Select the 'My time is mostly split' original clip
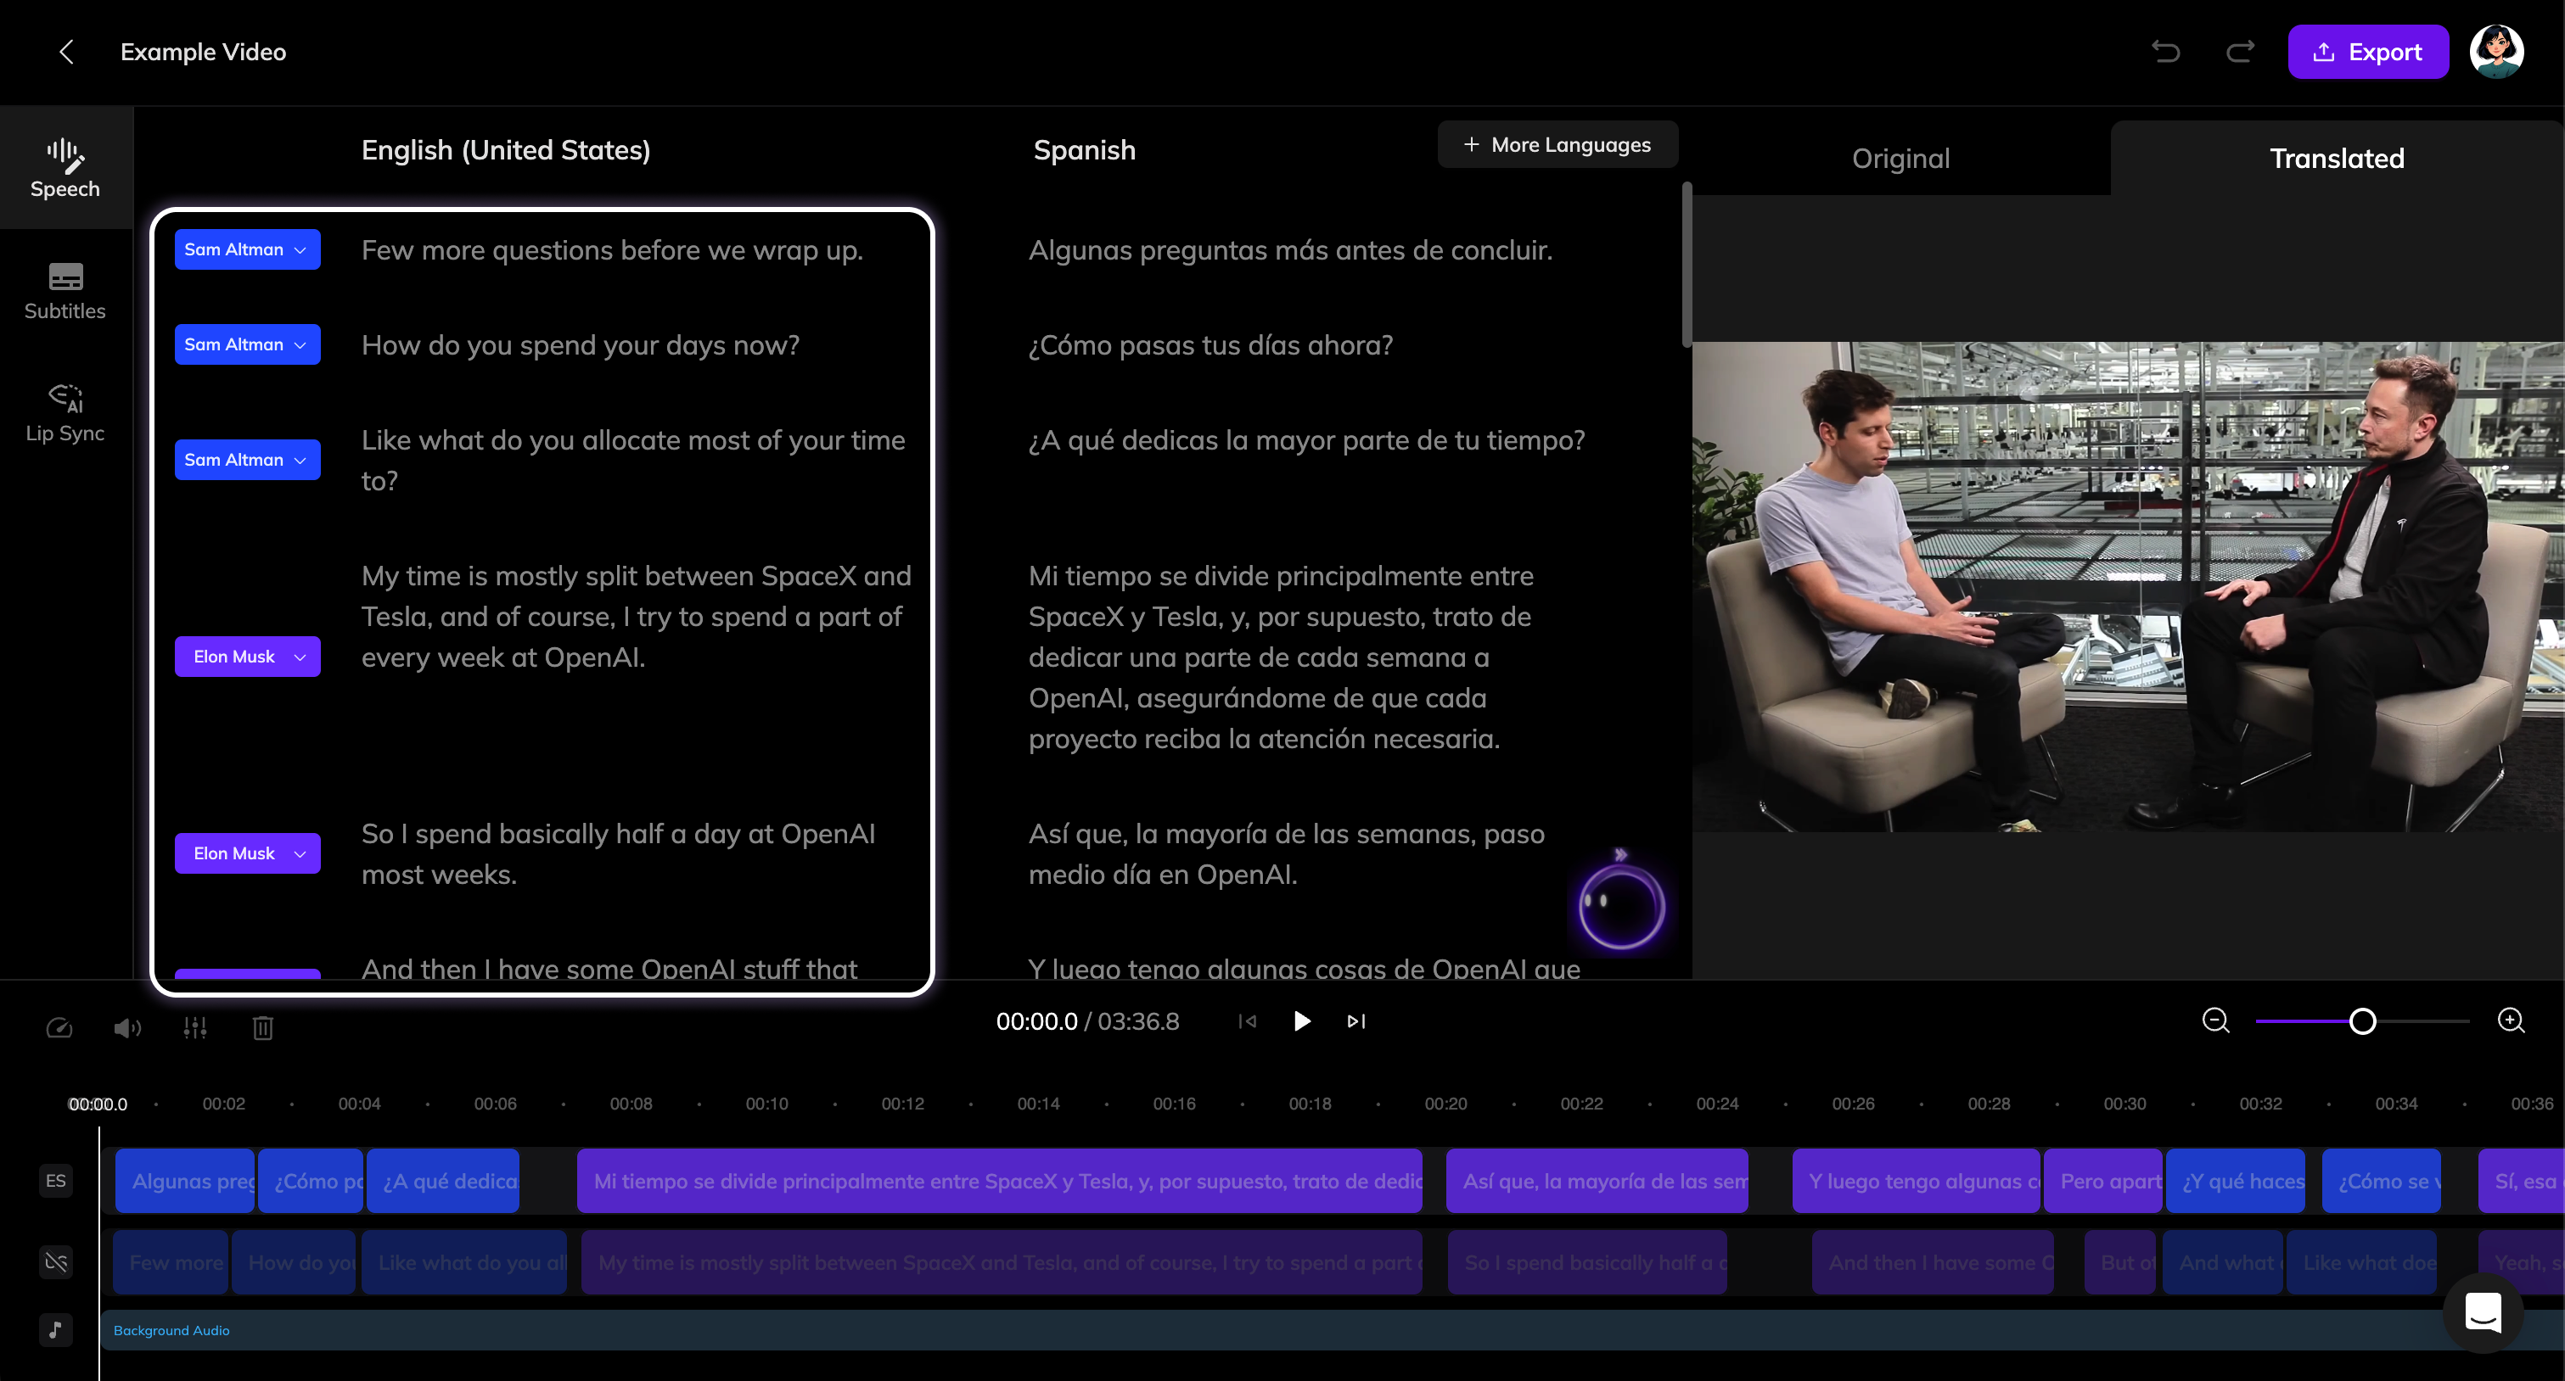 1002,1261
